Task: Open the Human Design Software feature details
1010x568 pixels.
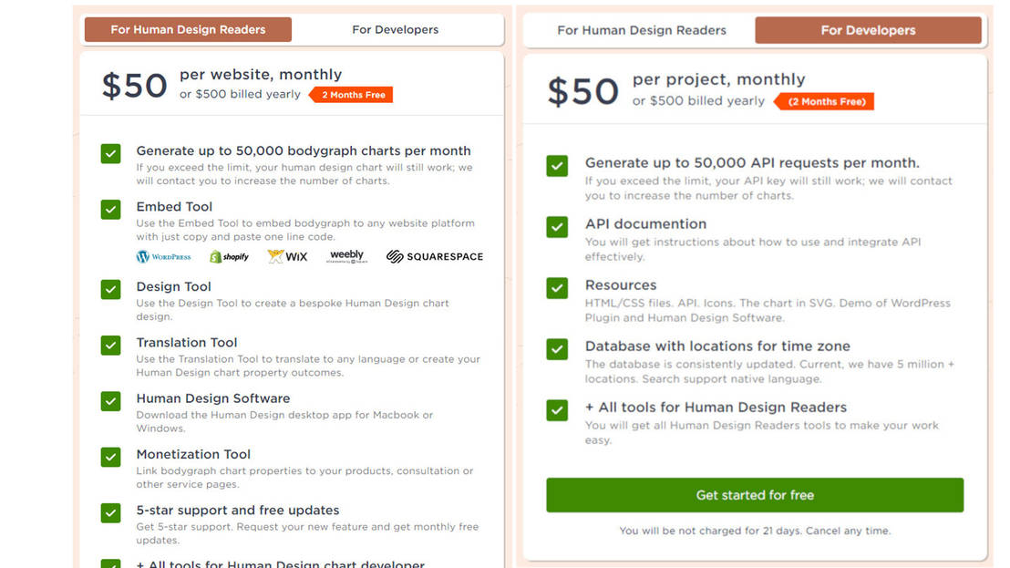Action: point(212,398)
